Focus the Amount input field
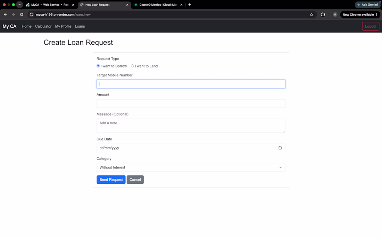This screenshot has width=382, height=238. (191, 103)
